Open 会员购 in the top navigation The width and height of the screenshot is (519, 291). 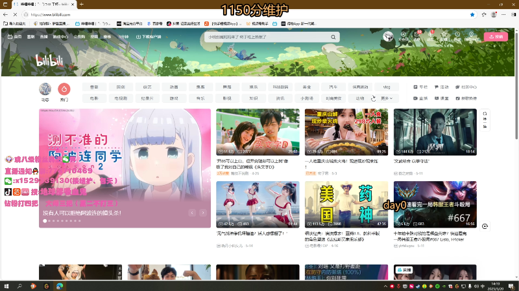tap(79, 37)
